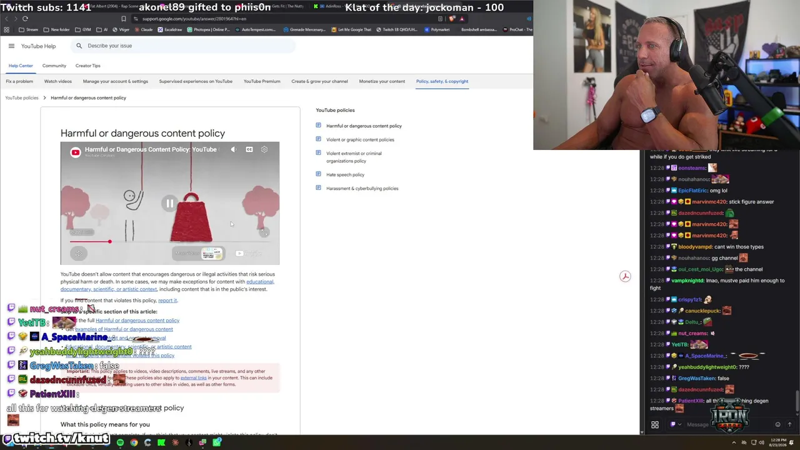800x450 pixels.
Task: Open the Polymarket bookmark
Action: (437, 29)
